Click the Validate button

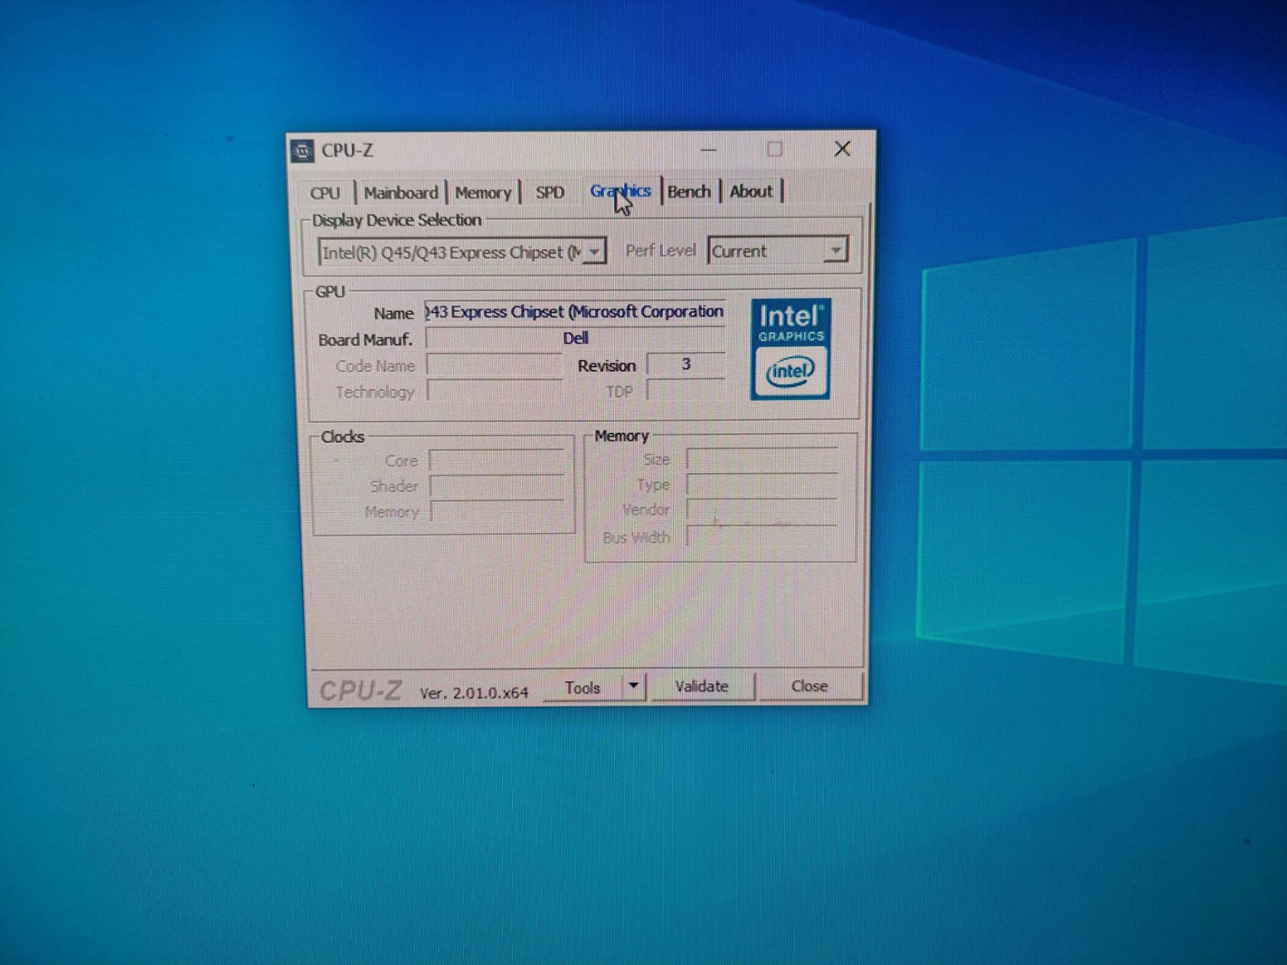[702, 686]
